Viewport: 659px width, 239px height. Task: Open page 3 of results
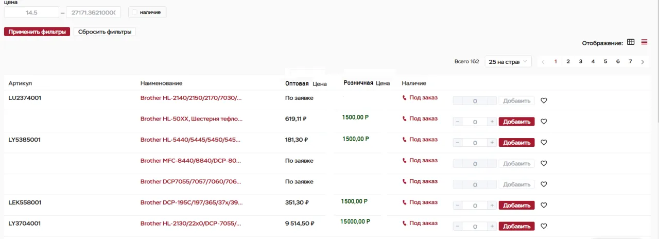(x=580, y=62)
